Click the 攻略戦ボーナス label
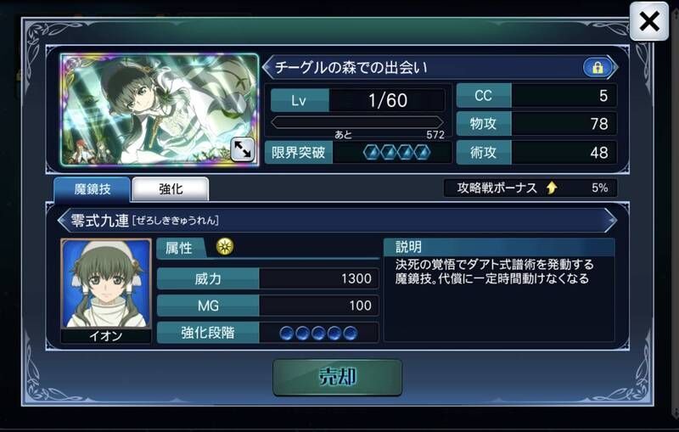The width and height of the screenshot is (679, 432). pyautogui.click(x=497, y=188)
